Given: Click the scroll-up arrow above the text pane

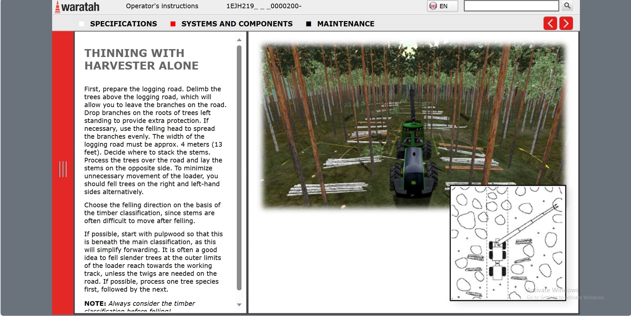Looking at the screenshot, I should [x=239, y=40].
